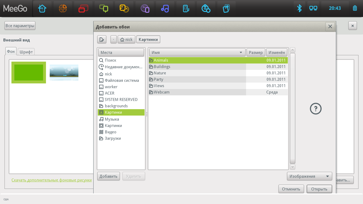
Task: Sort by the Имя column header
Action: click(197, 53)
